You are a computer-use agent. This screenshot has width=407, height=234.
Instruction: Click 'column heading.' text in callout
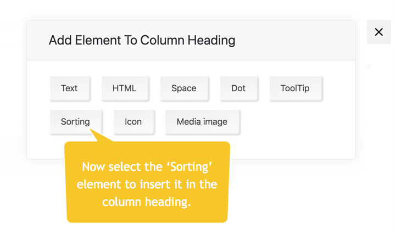click(x=147, y=202)
